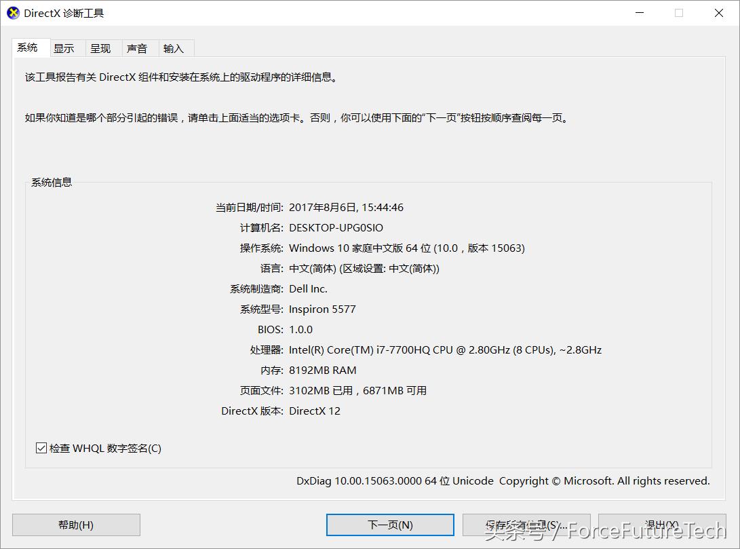The image size is (740, 549).
Task: Select the 系统 tab
Action: pyautogui.click(x=29, y=48)
